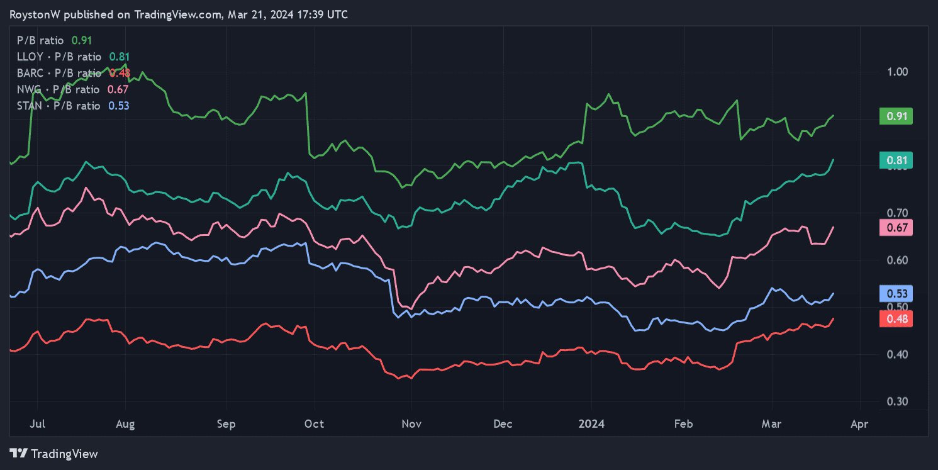Select the pink 0.67 price label
Screen dimensions: 938x470
pyautogui.click(x=895, y=227)
